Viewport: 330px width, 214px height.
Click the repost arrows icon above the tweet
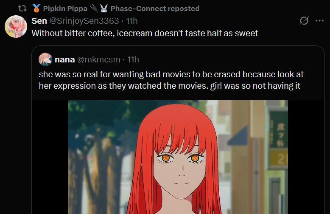[x=22, y=8]
